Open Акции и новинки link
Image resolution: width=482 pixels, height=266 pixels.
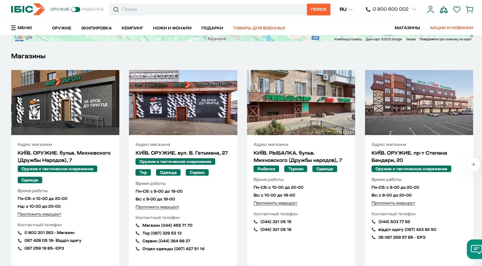pos(451,28)
